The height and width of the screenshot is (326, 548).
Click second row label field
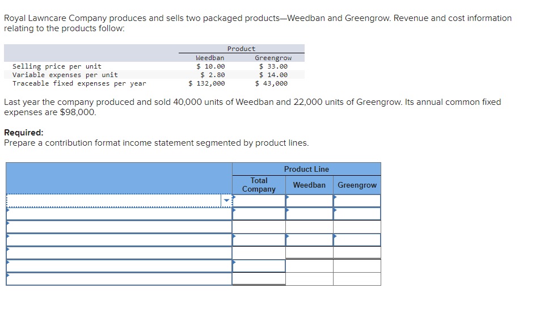tap(119, 214)
